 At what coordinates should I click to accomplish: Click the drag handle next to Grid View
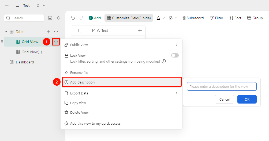[2, 42]
